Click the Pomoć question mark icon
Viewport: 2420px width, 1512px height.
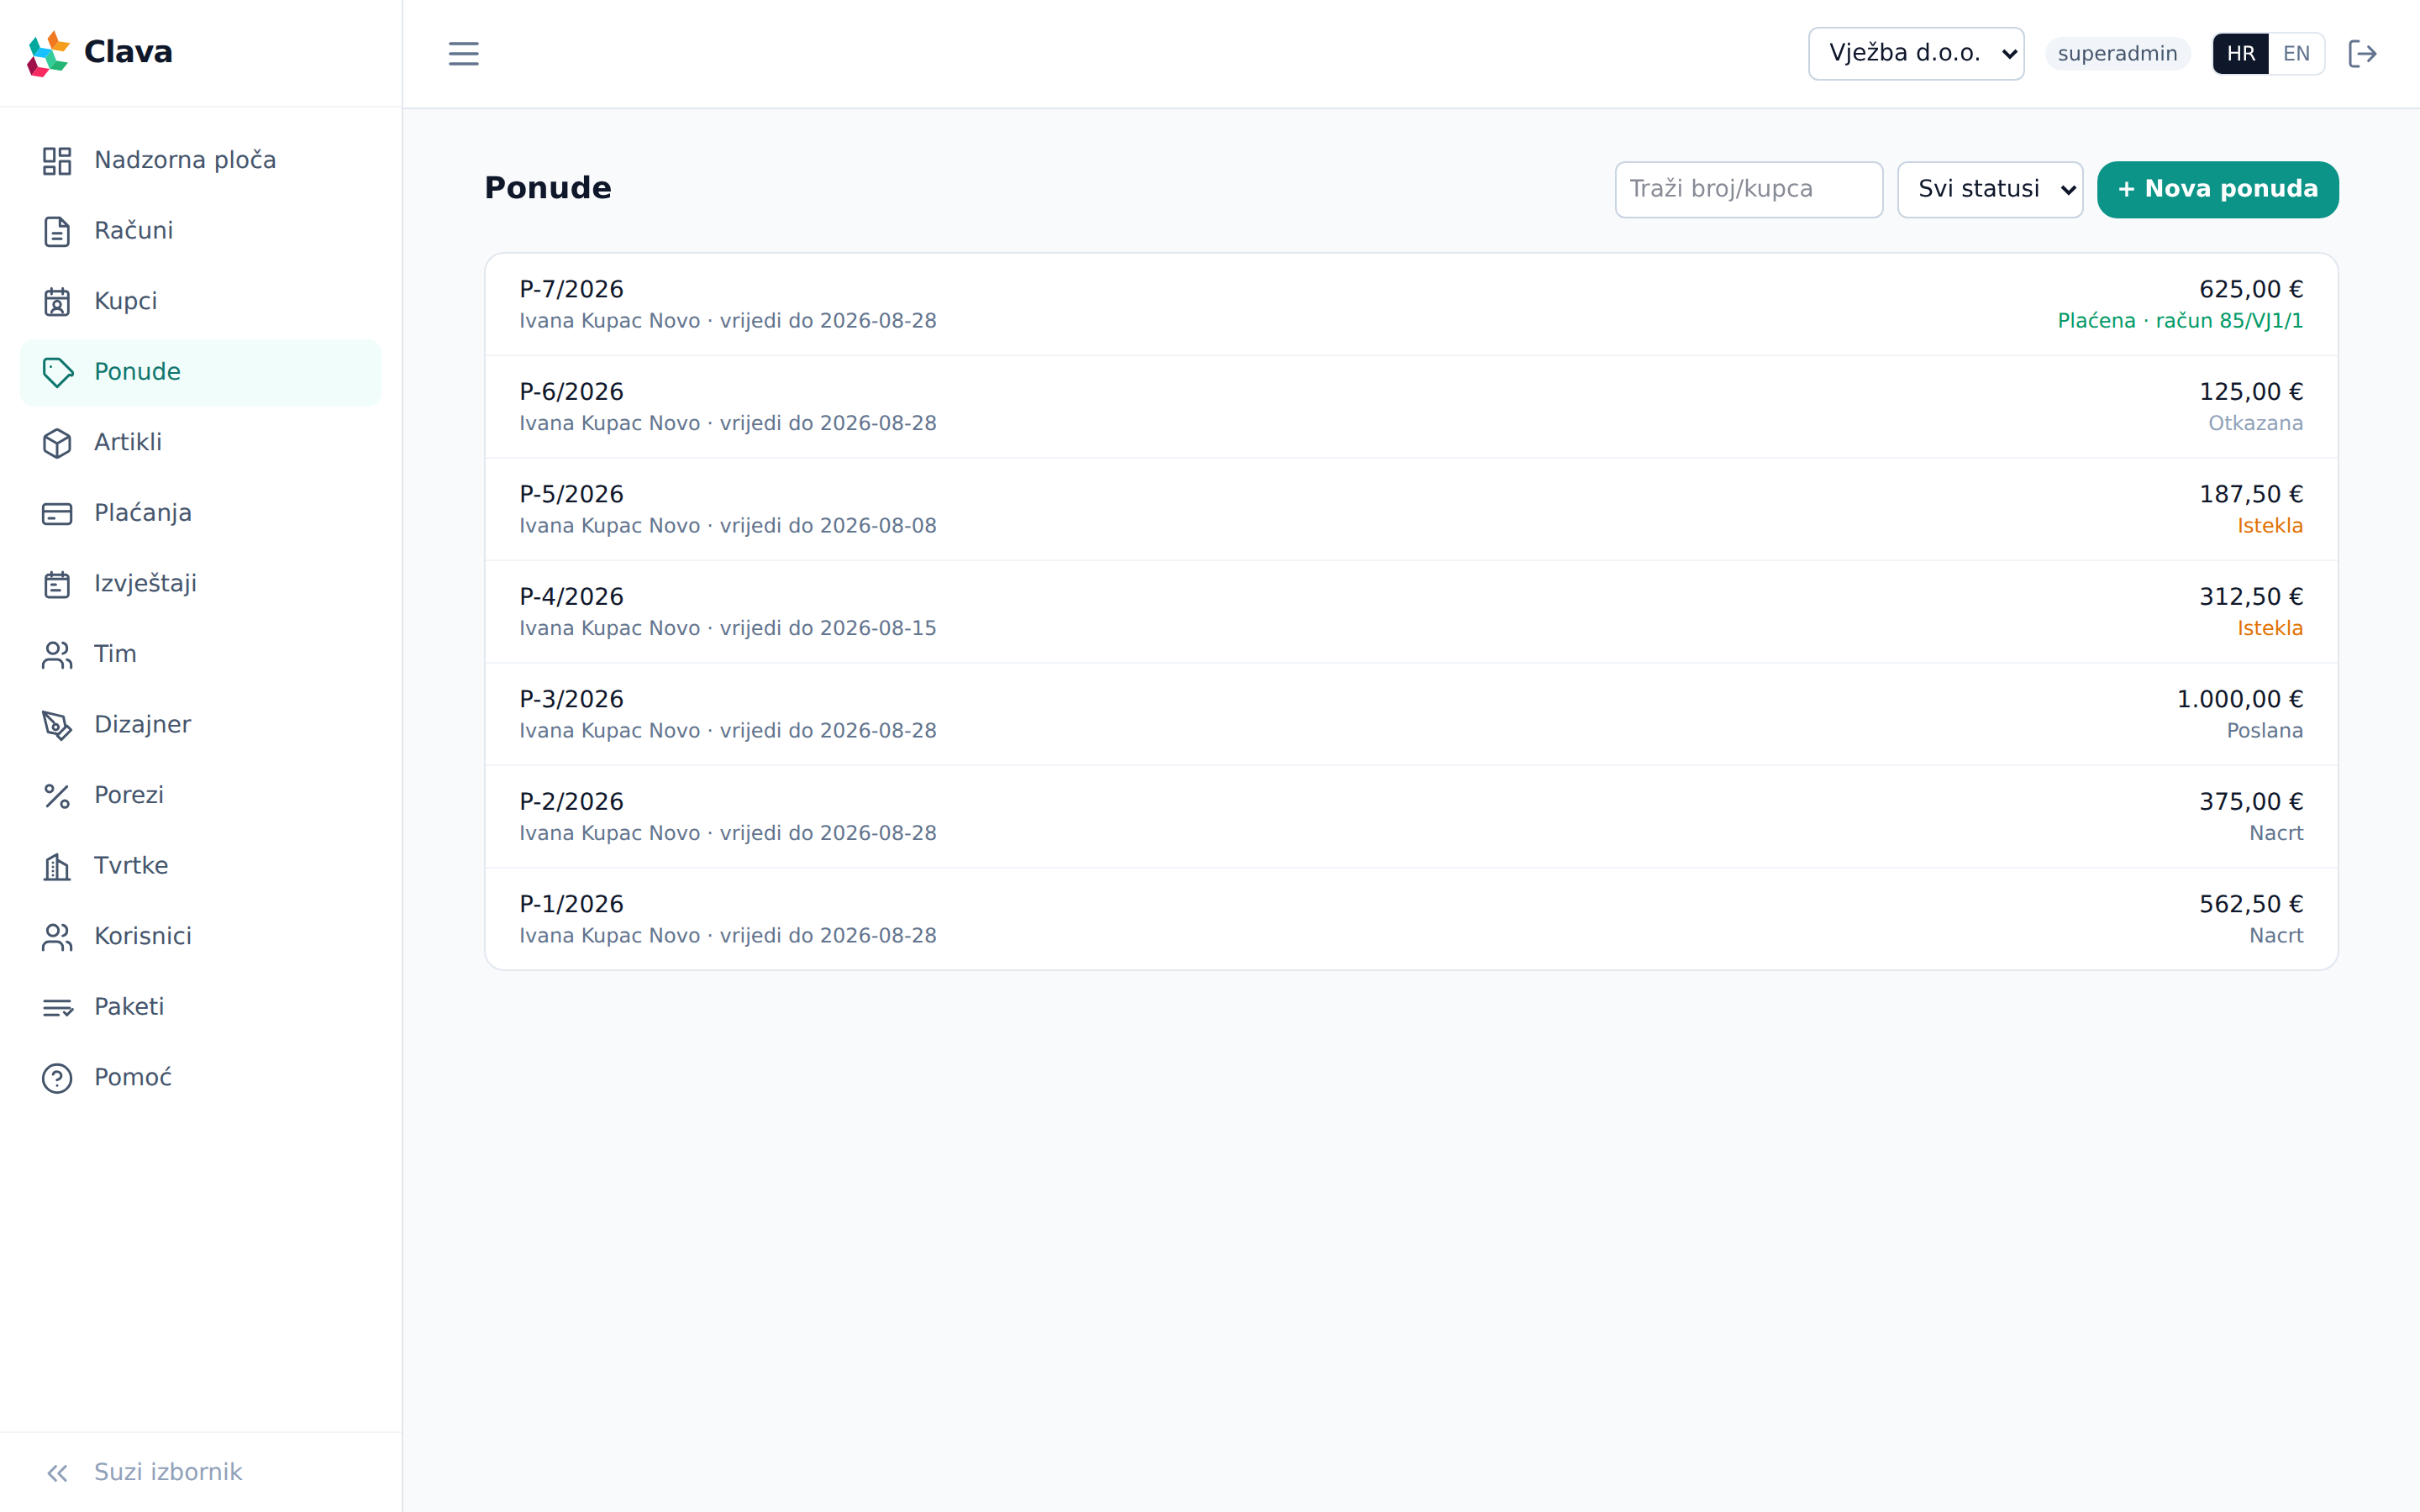pyautogui.click(x=57, y=1078)
